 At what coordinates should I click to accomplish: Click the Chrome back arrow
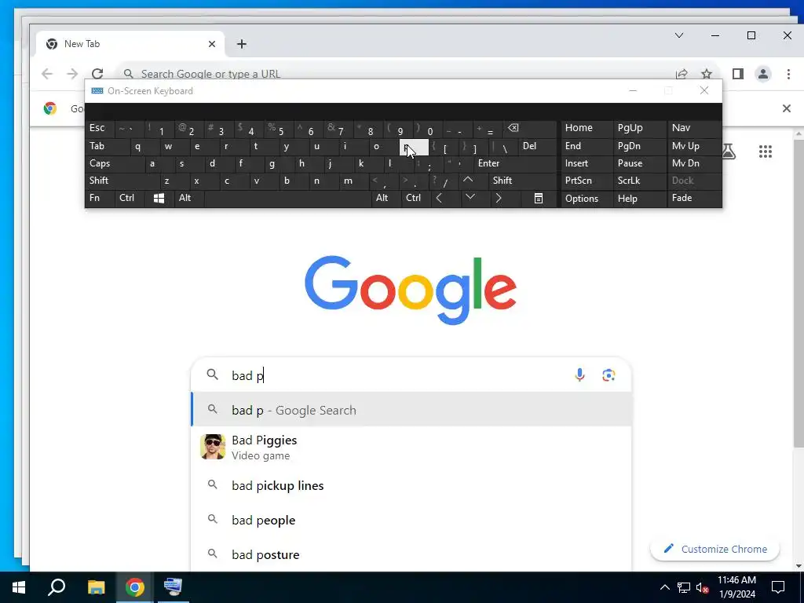coord(47,74)
